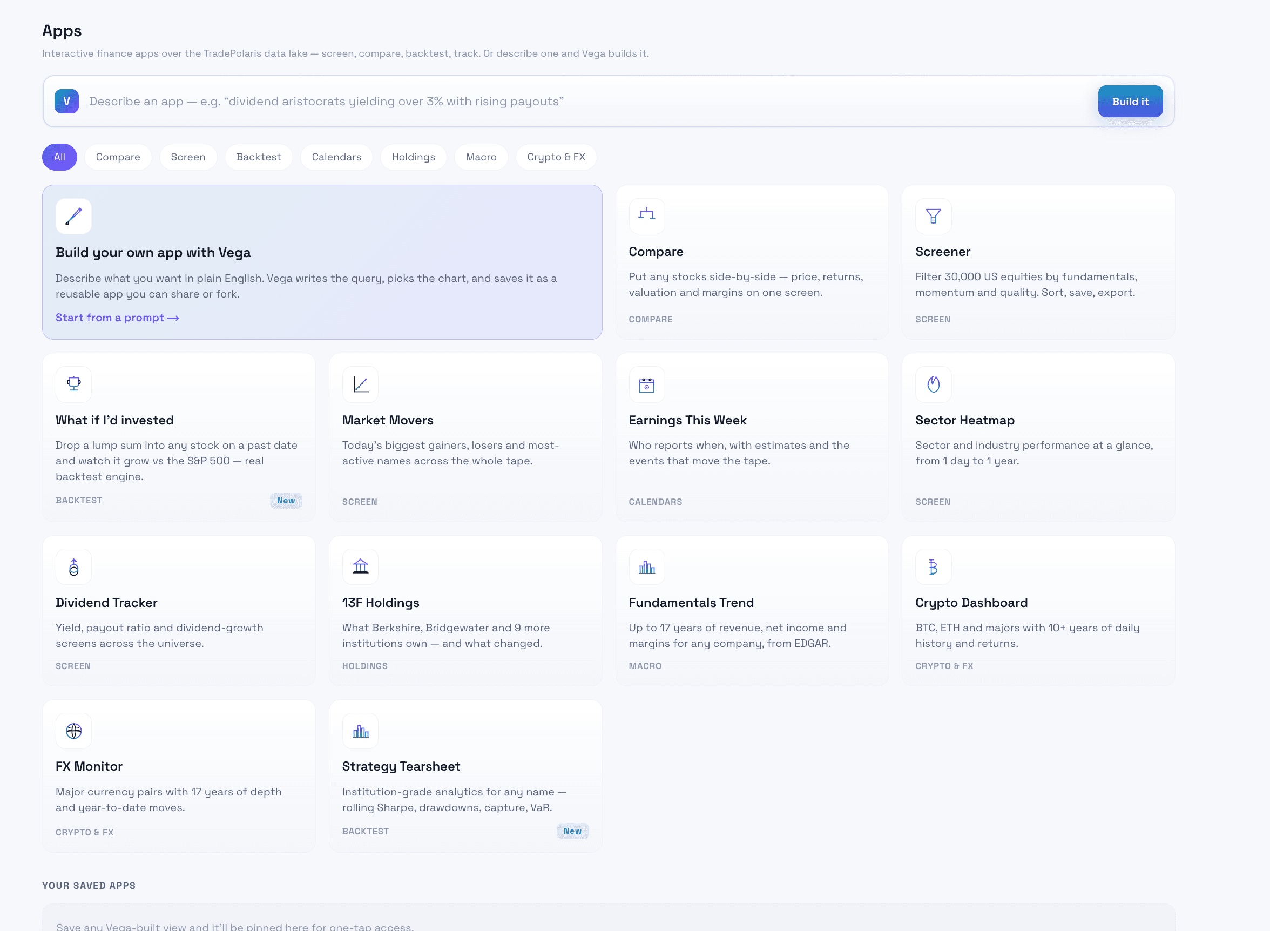Click the BACKTEST tag on Strategy Tearsheet
The width and height of the screenshot is (1270, 931).
click(365, 832)
